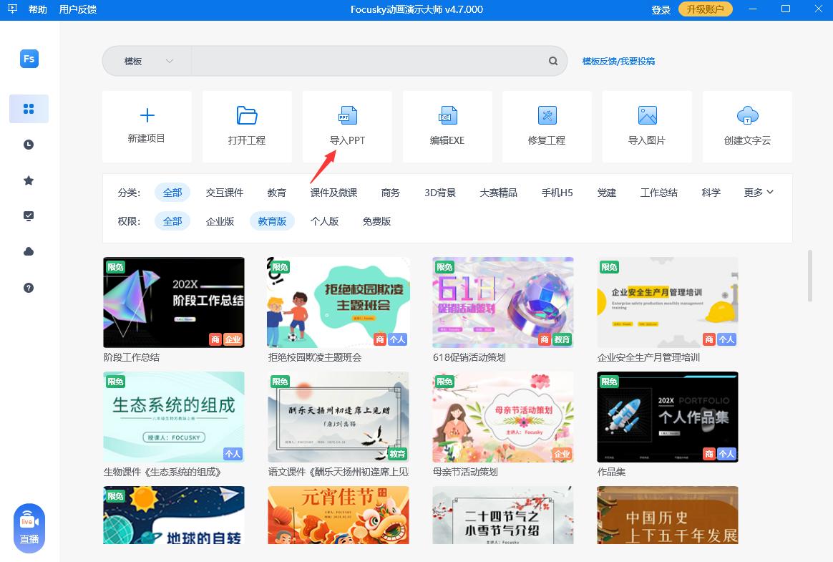Click the 直播 live streaming icon
833x562 pixels.
[x=29, y=526]
